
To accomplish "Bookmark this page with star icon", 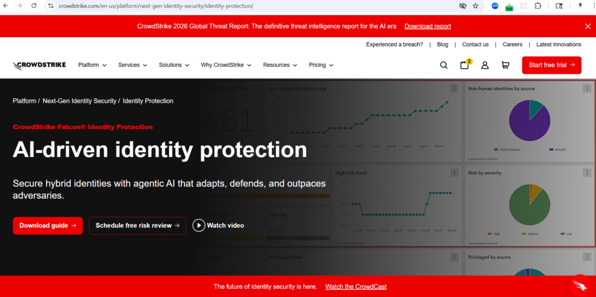I will 476,6.
